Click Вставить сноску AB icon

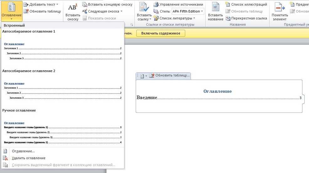[73, 8]
